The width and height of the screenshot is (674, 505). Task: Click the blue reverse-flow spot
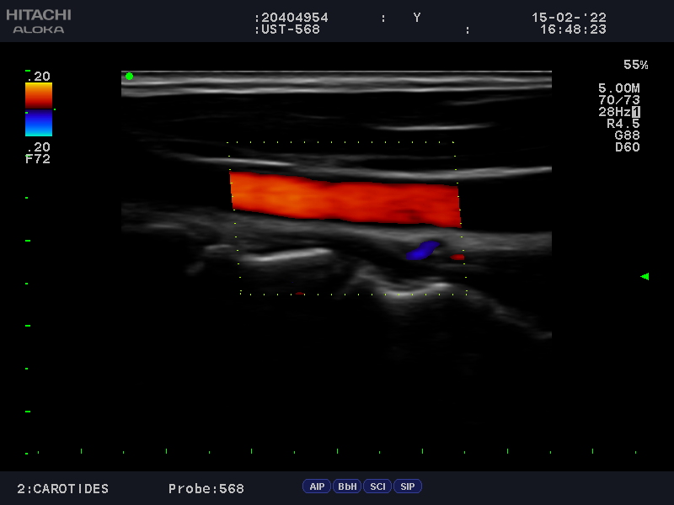point(423,250)
